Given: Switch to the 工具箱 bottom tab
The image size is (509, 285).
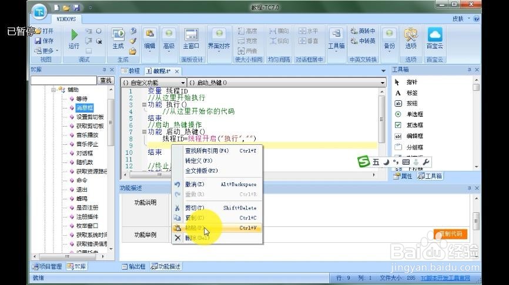Looking at the screenshot, I should click(430, 176).
